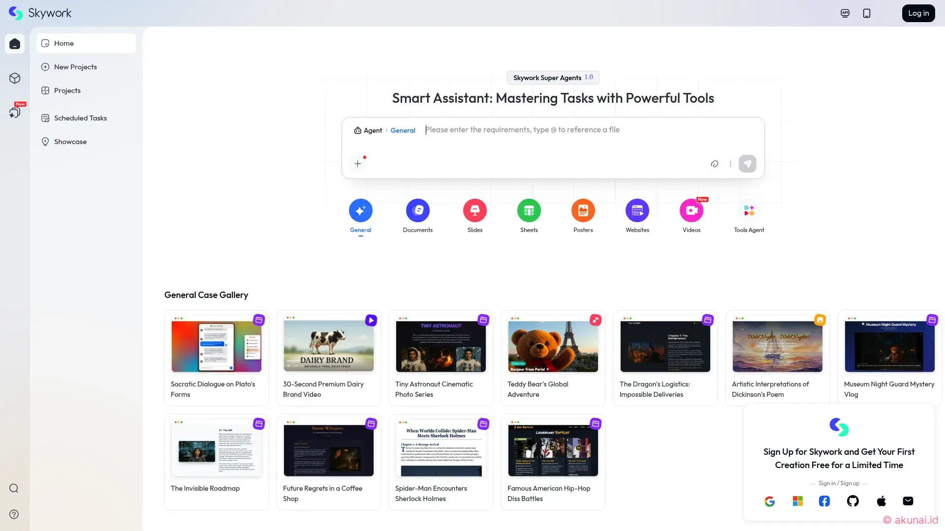Image resolution: width=945 pixels, height=531 pixels.
Task: Select the General agent tab
Action: pyautogui.click(x=360, y=211)
